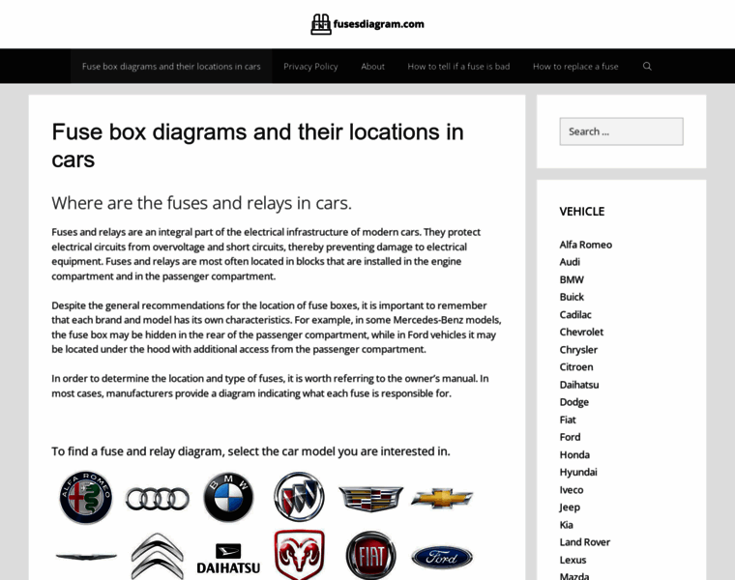Open Lexus in vehicle list
Image resolution: width=735 pixels, height=580 pixels.
pos(573,560)
